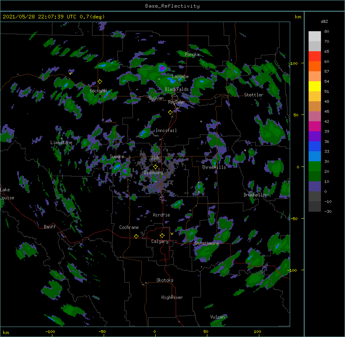Choose the green 30-20 dBZ legend swatch
Viewport: 345px width, 337px height.
(x=315, y=166)
